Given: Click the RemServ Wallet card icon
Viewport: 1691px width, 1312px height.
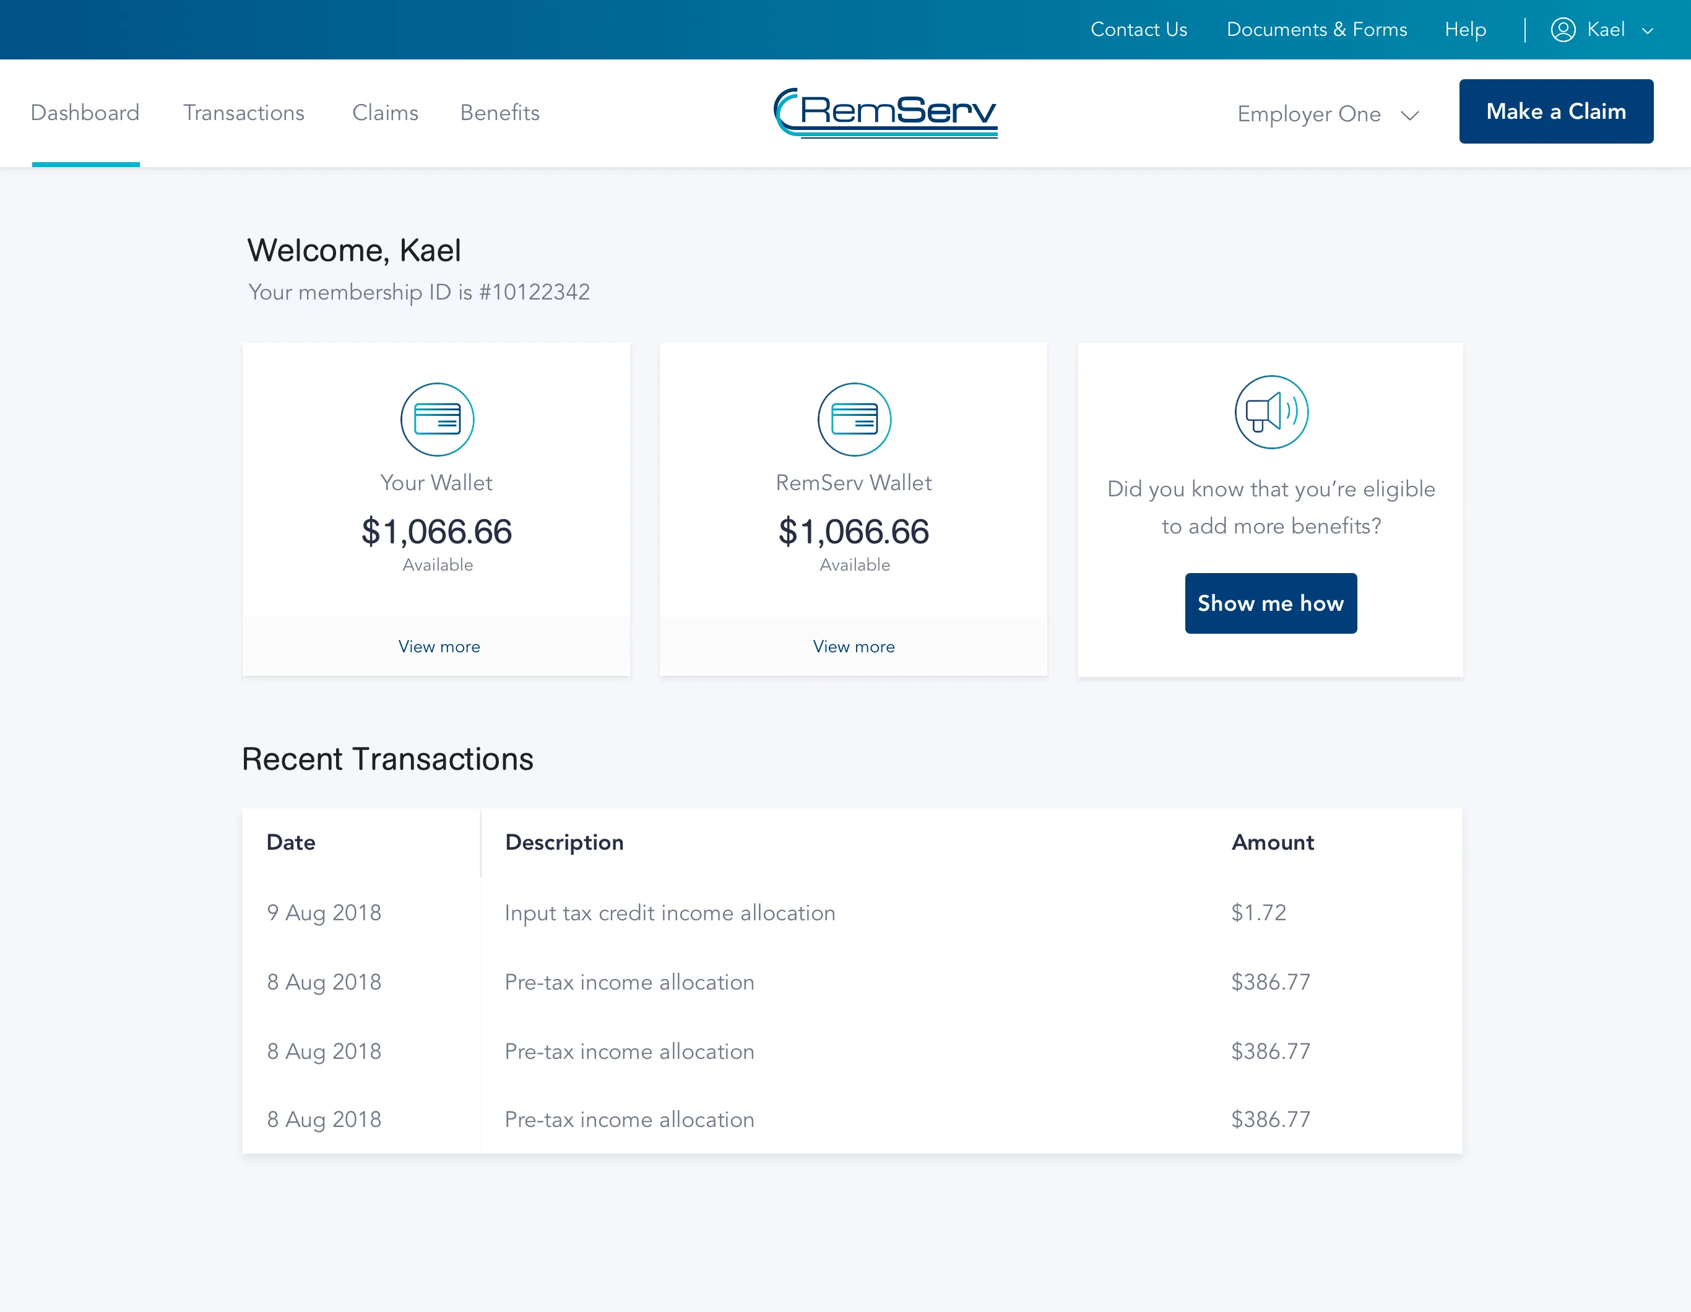Looking at the screenshot, I should pyautogui.click(x=854, y=419).
